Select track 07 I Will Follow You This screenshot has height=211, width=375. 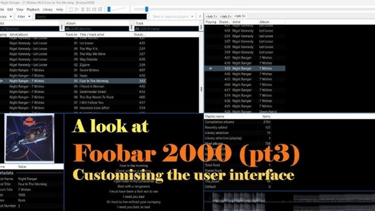point(73,103)
